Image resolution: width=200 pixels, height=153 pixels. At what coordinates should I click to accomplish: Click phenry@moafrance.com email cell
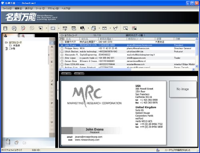pyautogui.click(x=138, y=48)
